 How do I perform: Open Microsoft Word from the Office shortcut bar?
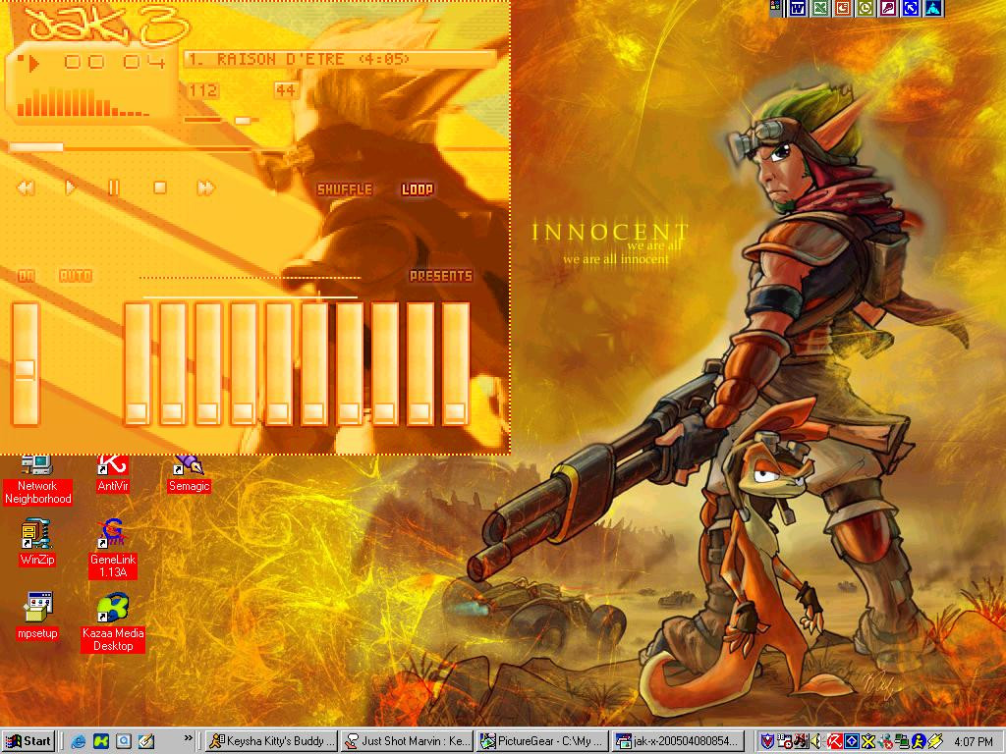point(798,8)
